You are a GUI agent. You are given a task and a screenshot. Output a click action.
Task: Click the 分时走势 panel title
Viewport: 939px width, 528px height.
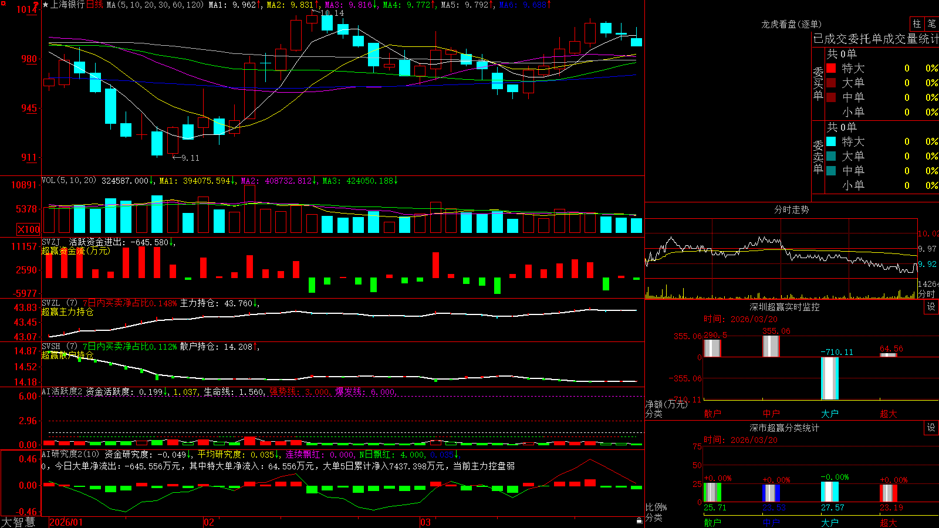791,209
